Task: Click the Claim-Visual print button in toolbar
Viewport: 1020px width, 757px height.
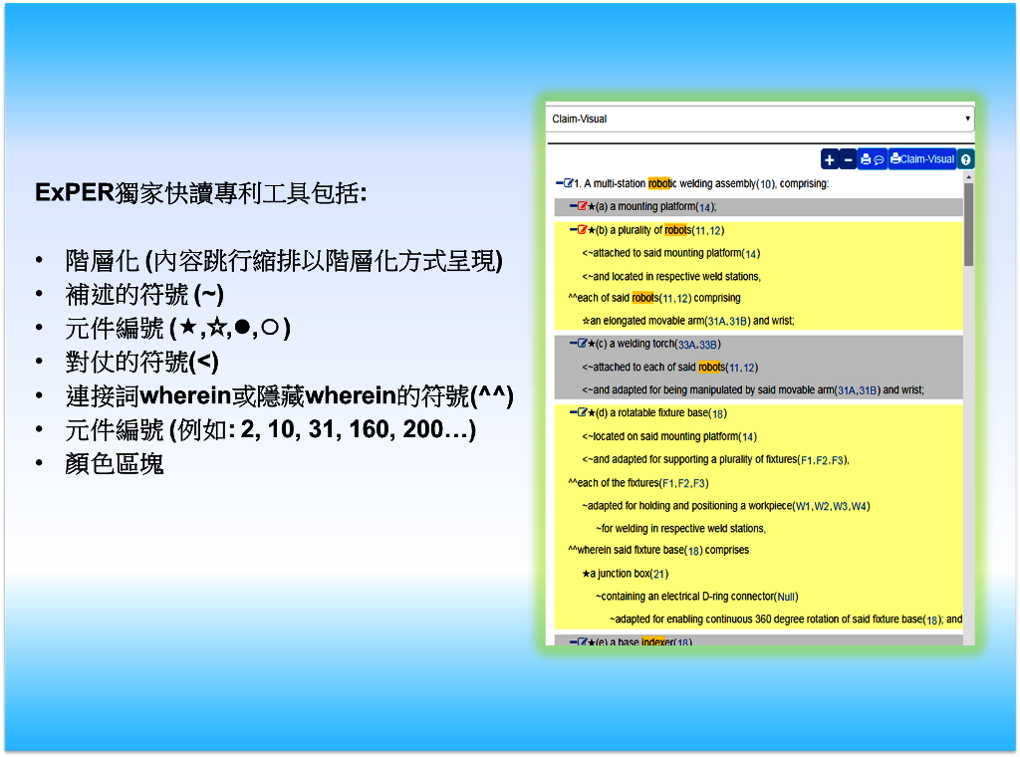Action: [x=922, y=159]
